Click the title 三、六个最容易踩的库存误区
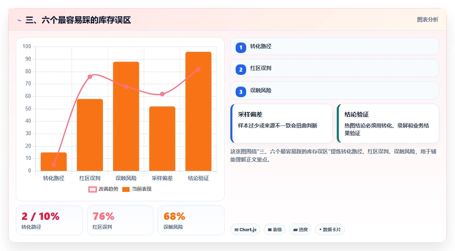 [x=78, y=20]
